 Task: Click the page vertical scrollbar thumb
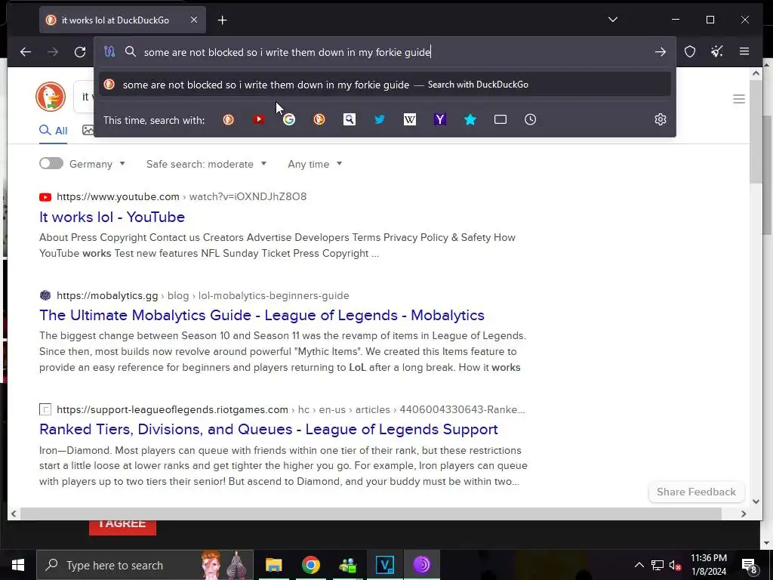(756, 132)
